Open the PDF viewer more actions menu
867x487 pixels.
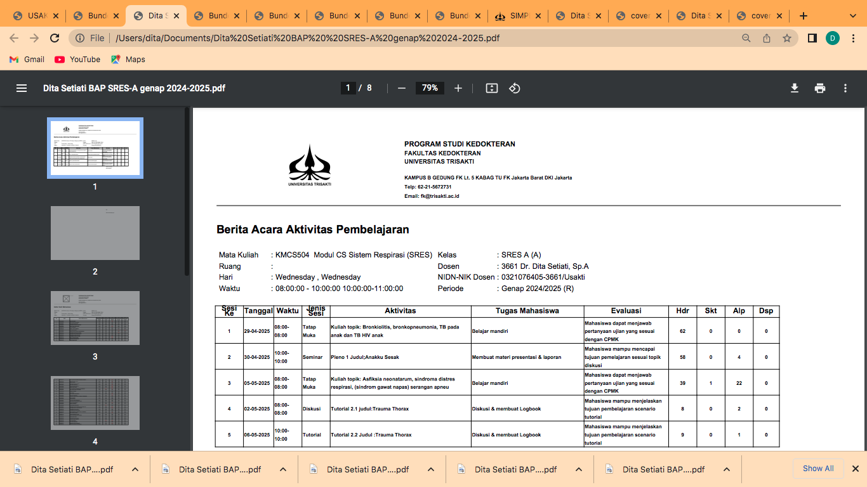pos(845,88)
